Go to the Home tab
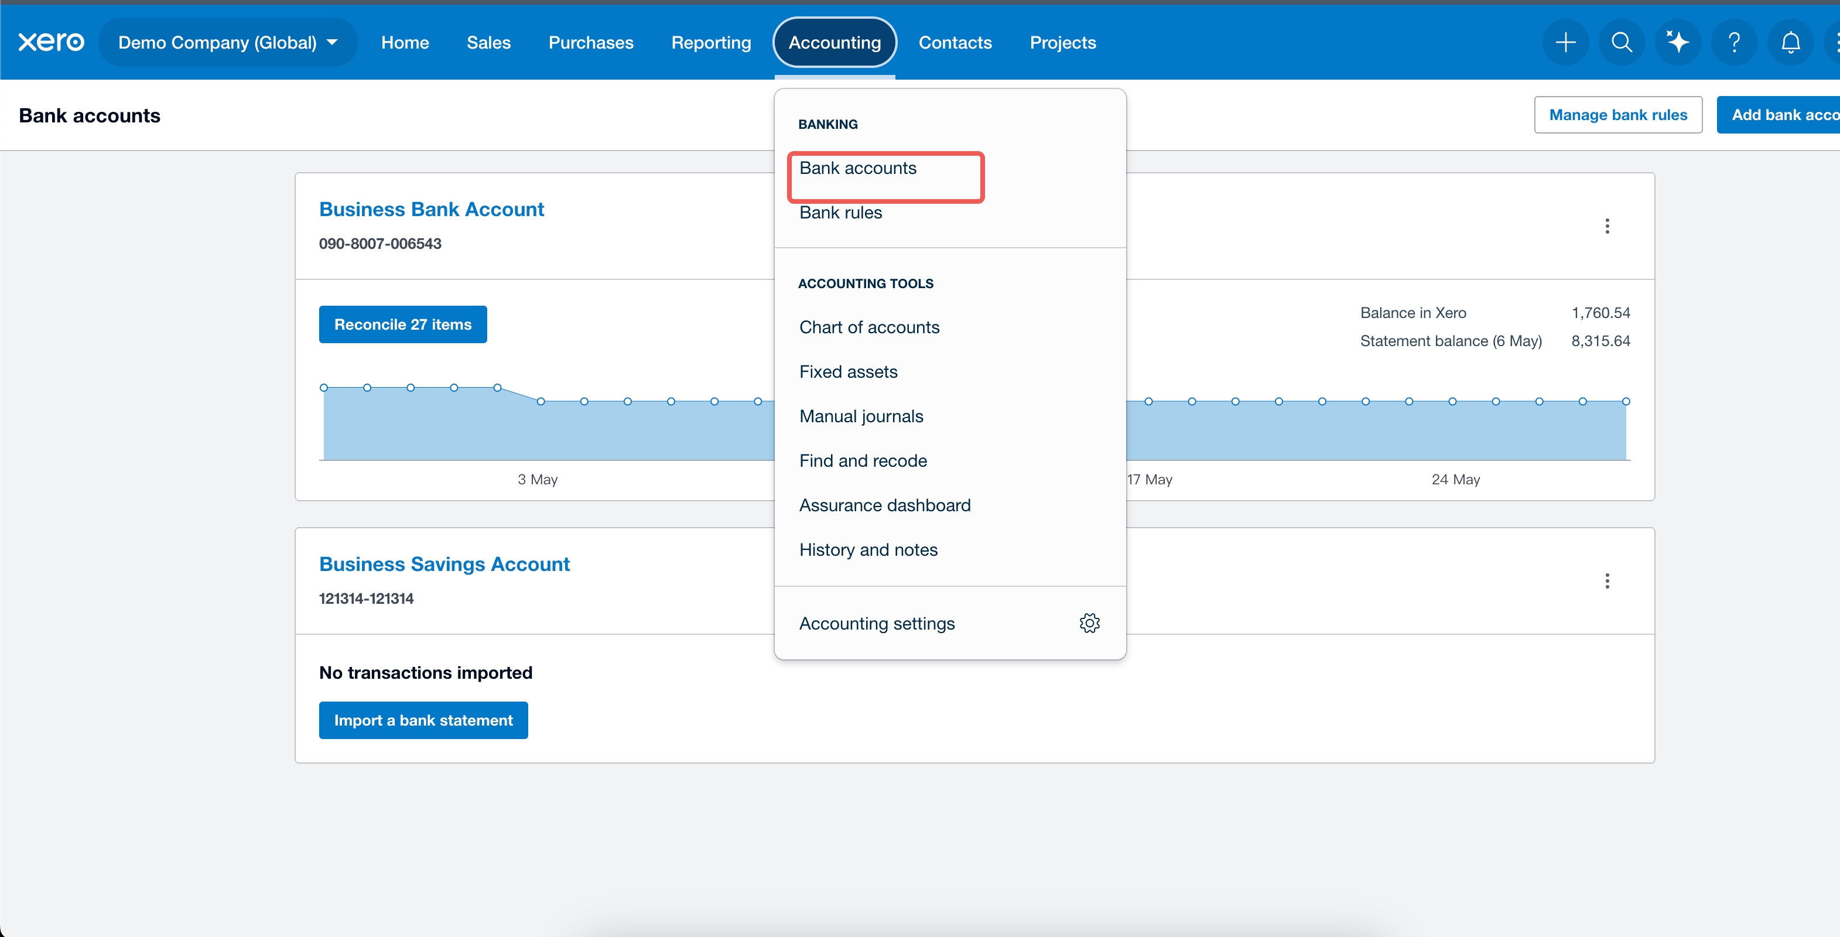This screenshot has height=937, width=1840. [x=405, y=42]
